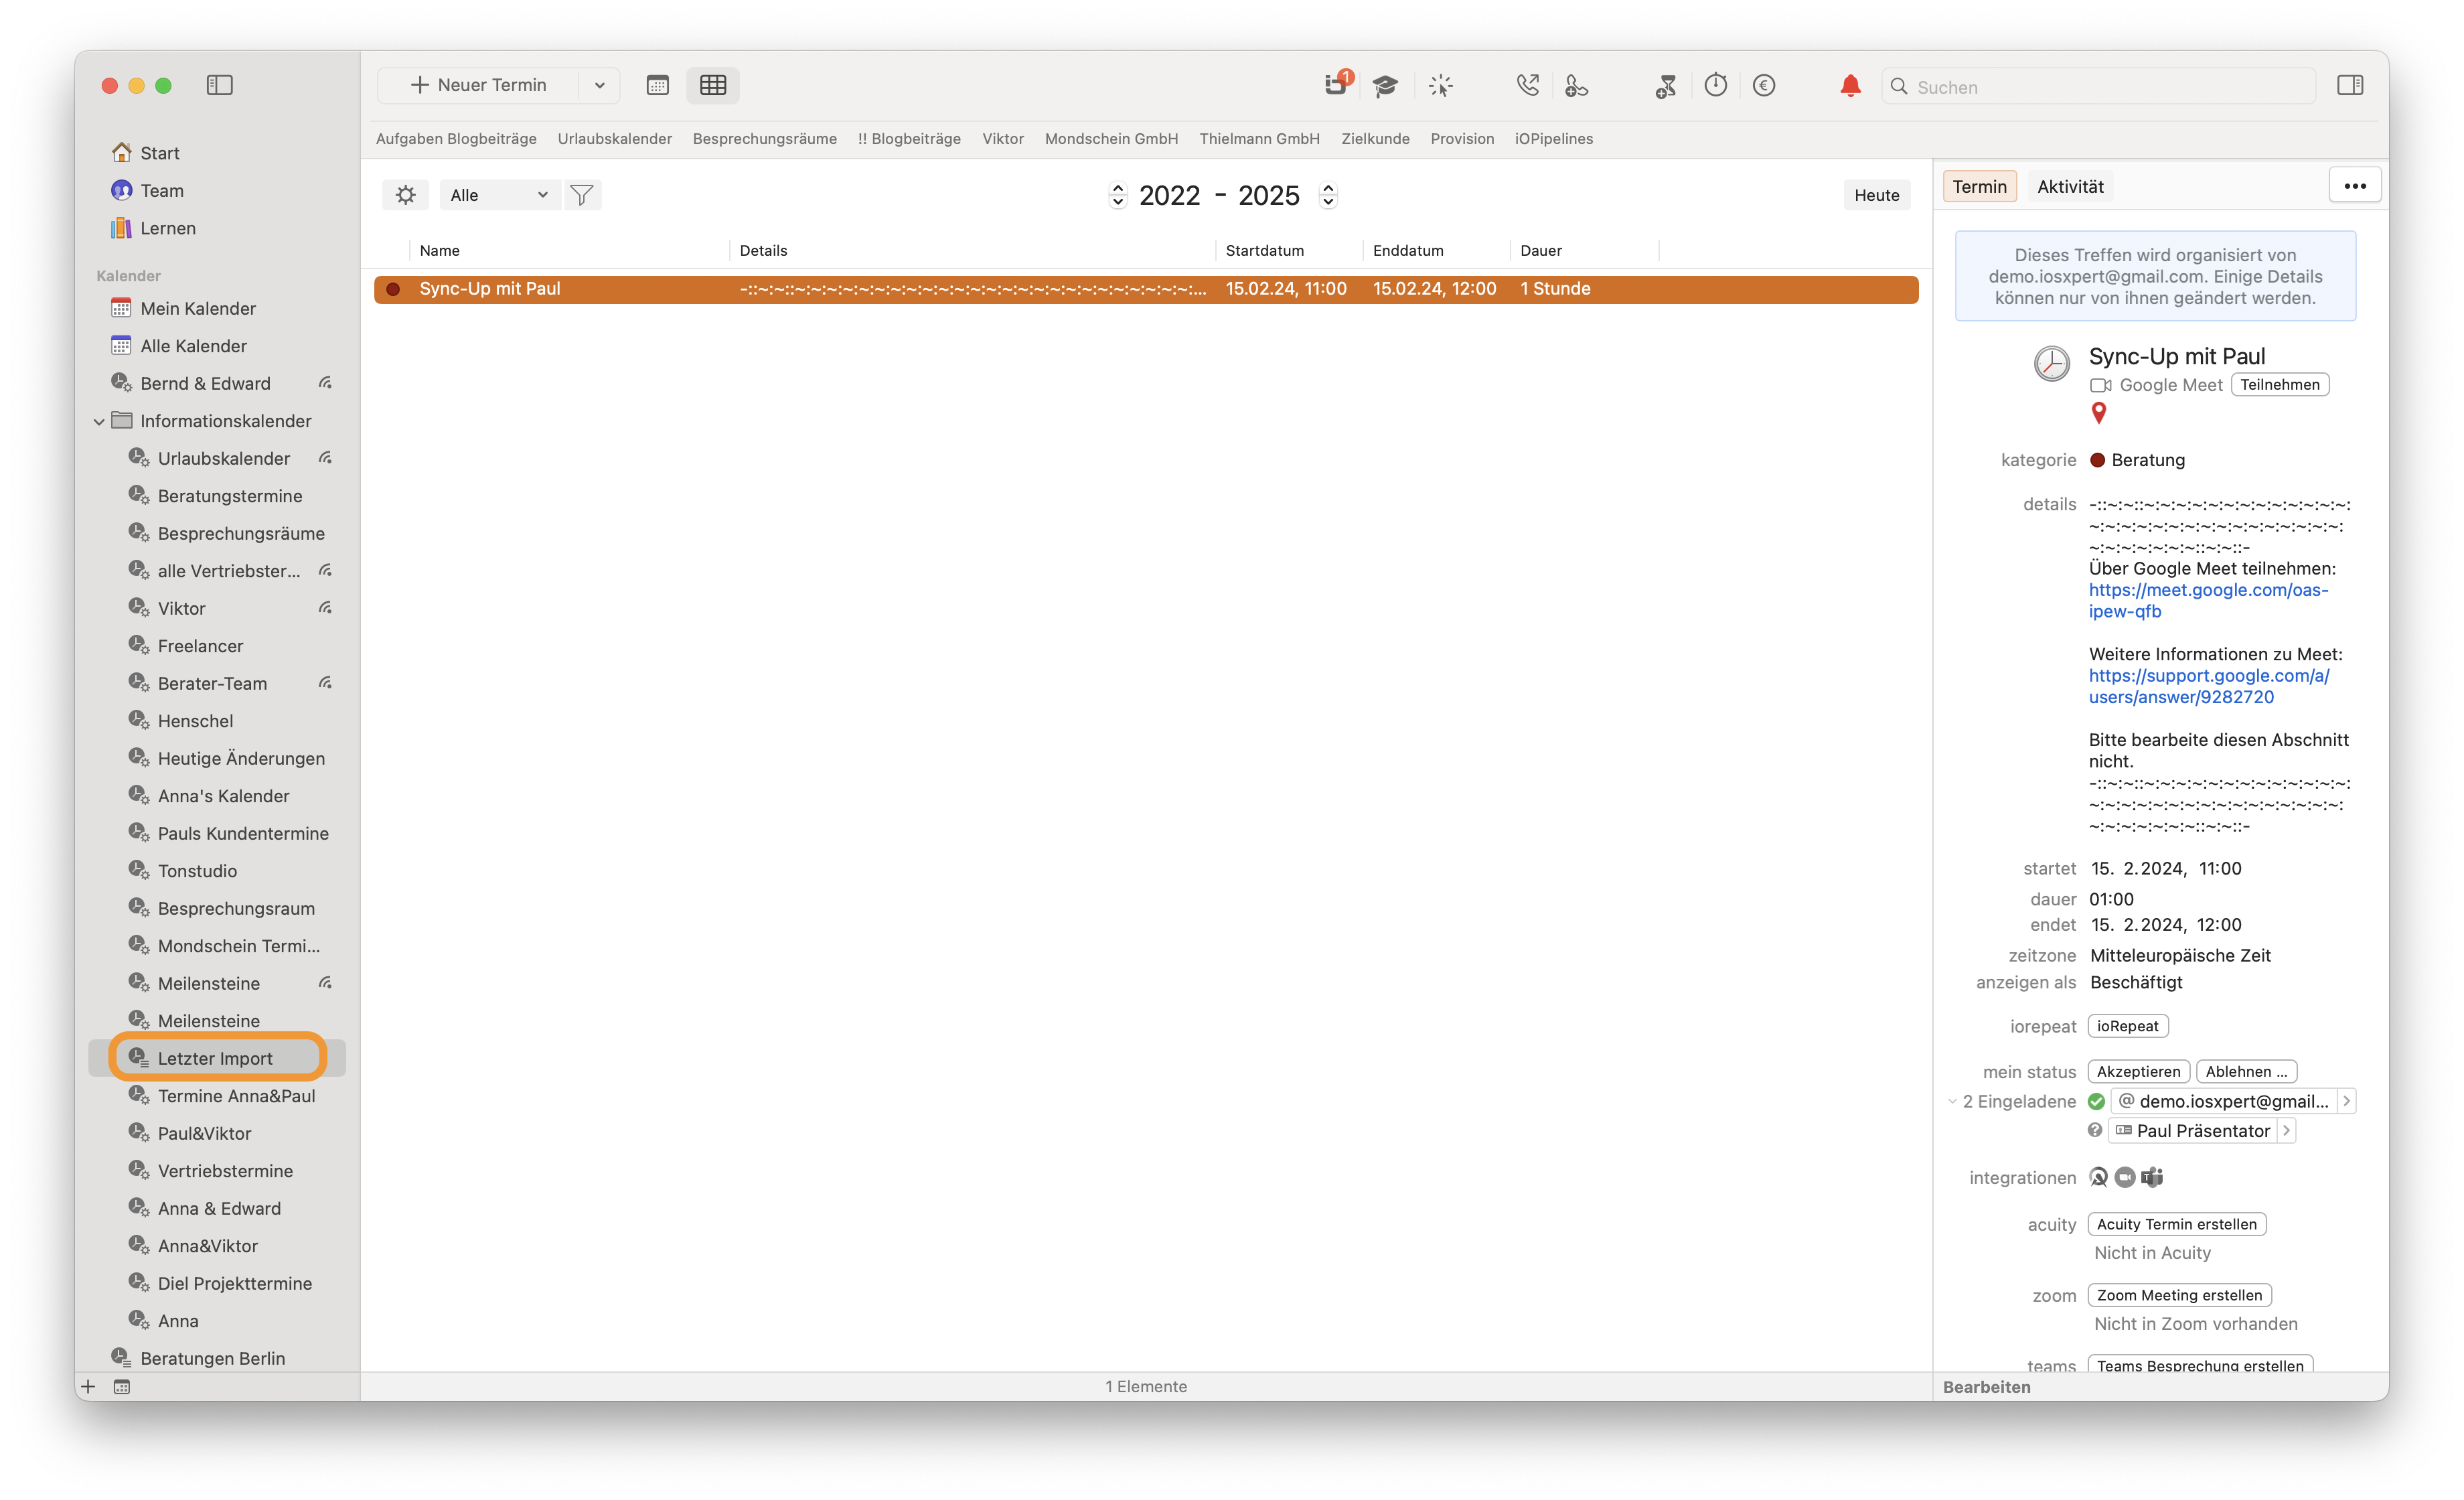Collapse the 2 Eingeladene list
The image size is (2464, 1500).
1952,1101
